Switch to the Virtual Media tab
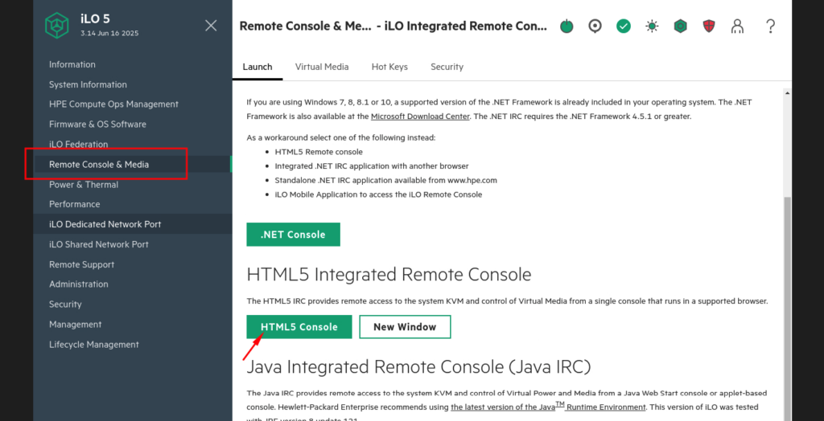824x421 pixels. [x=322, y=67]
